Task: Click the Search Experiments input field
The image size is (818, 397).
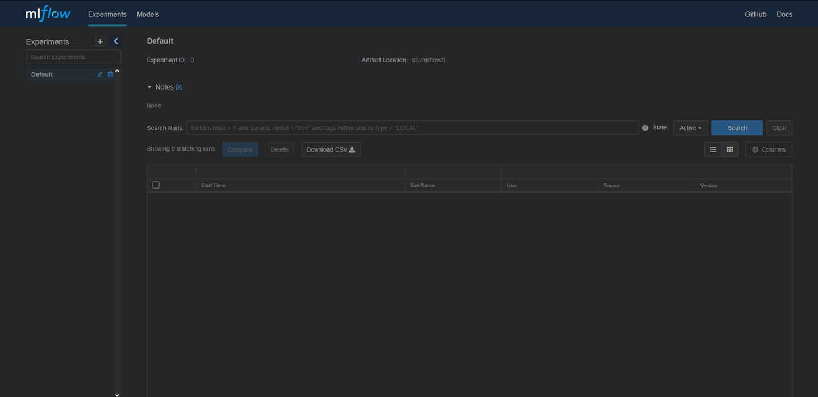Action: (73, 57)
